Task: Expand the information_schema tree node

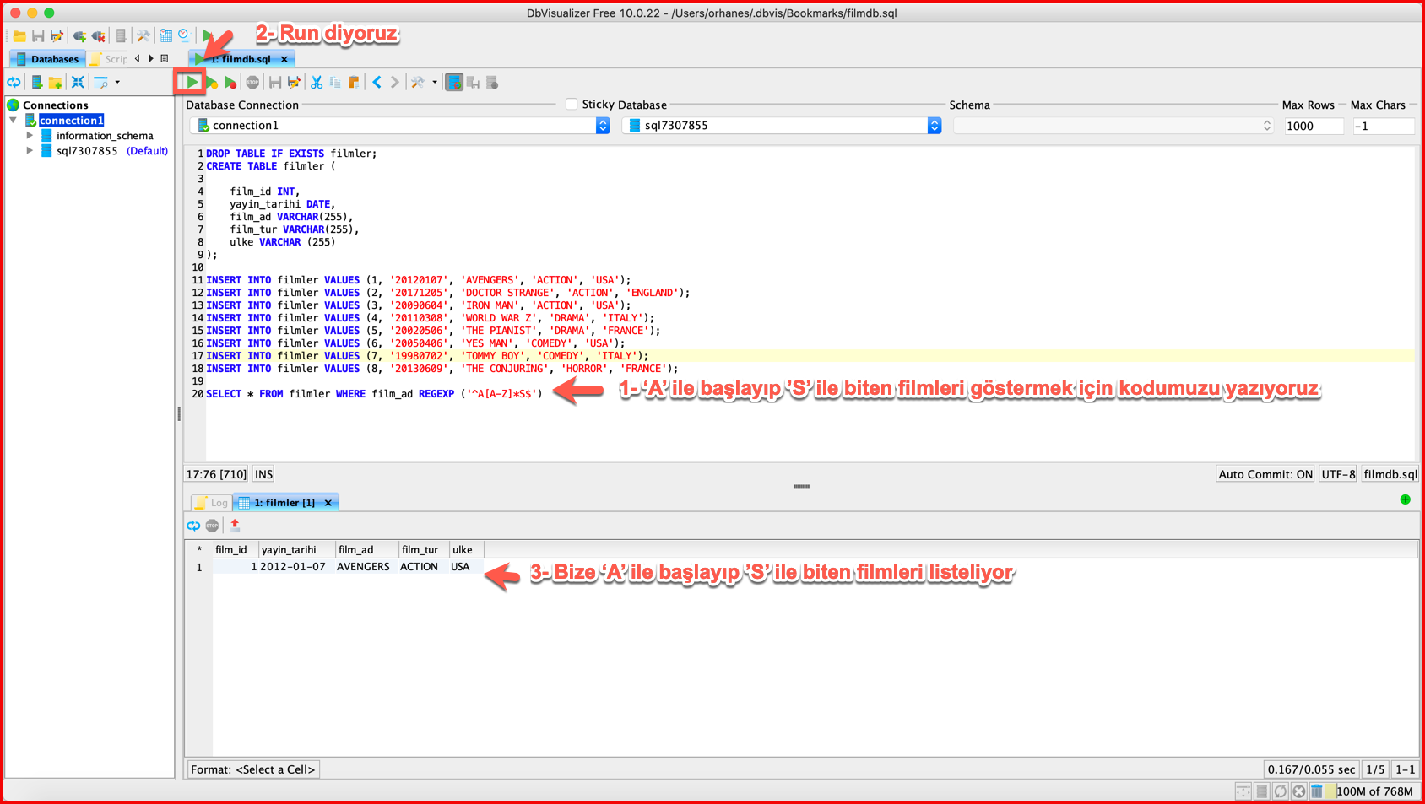Action: 30,135
